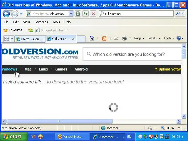Screen dimensions: 188x141
Task: Open the search provider dropdown
Action: pyautogui.click(x=183, y=14)
